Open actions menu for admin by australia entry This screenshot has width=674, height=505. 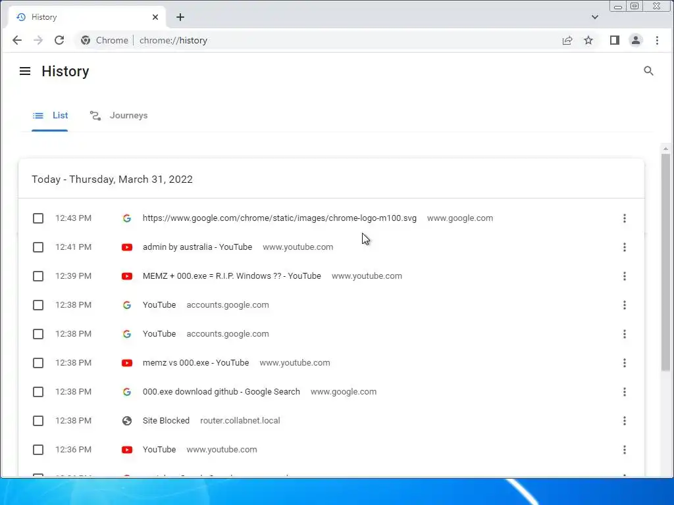pos(625,247)
